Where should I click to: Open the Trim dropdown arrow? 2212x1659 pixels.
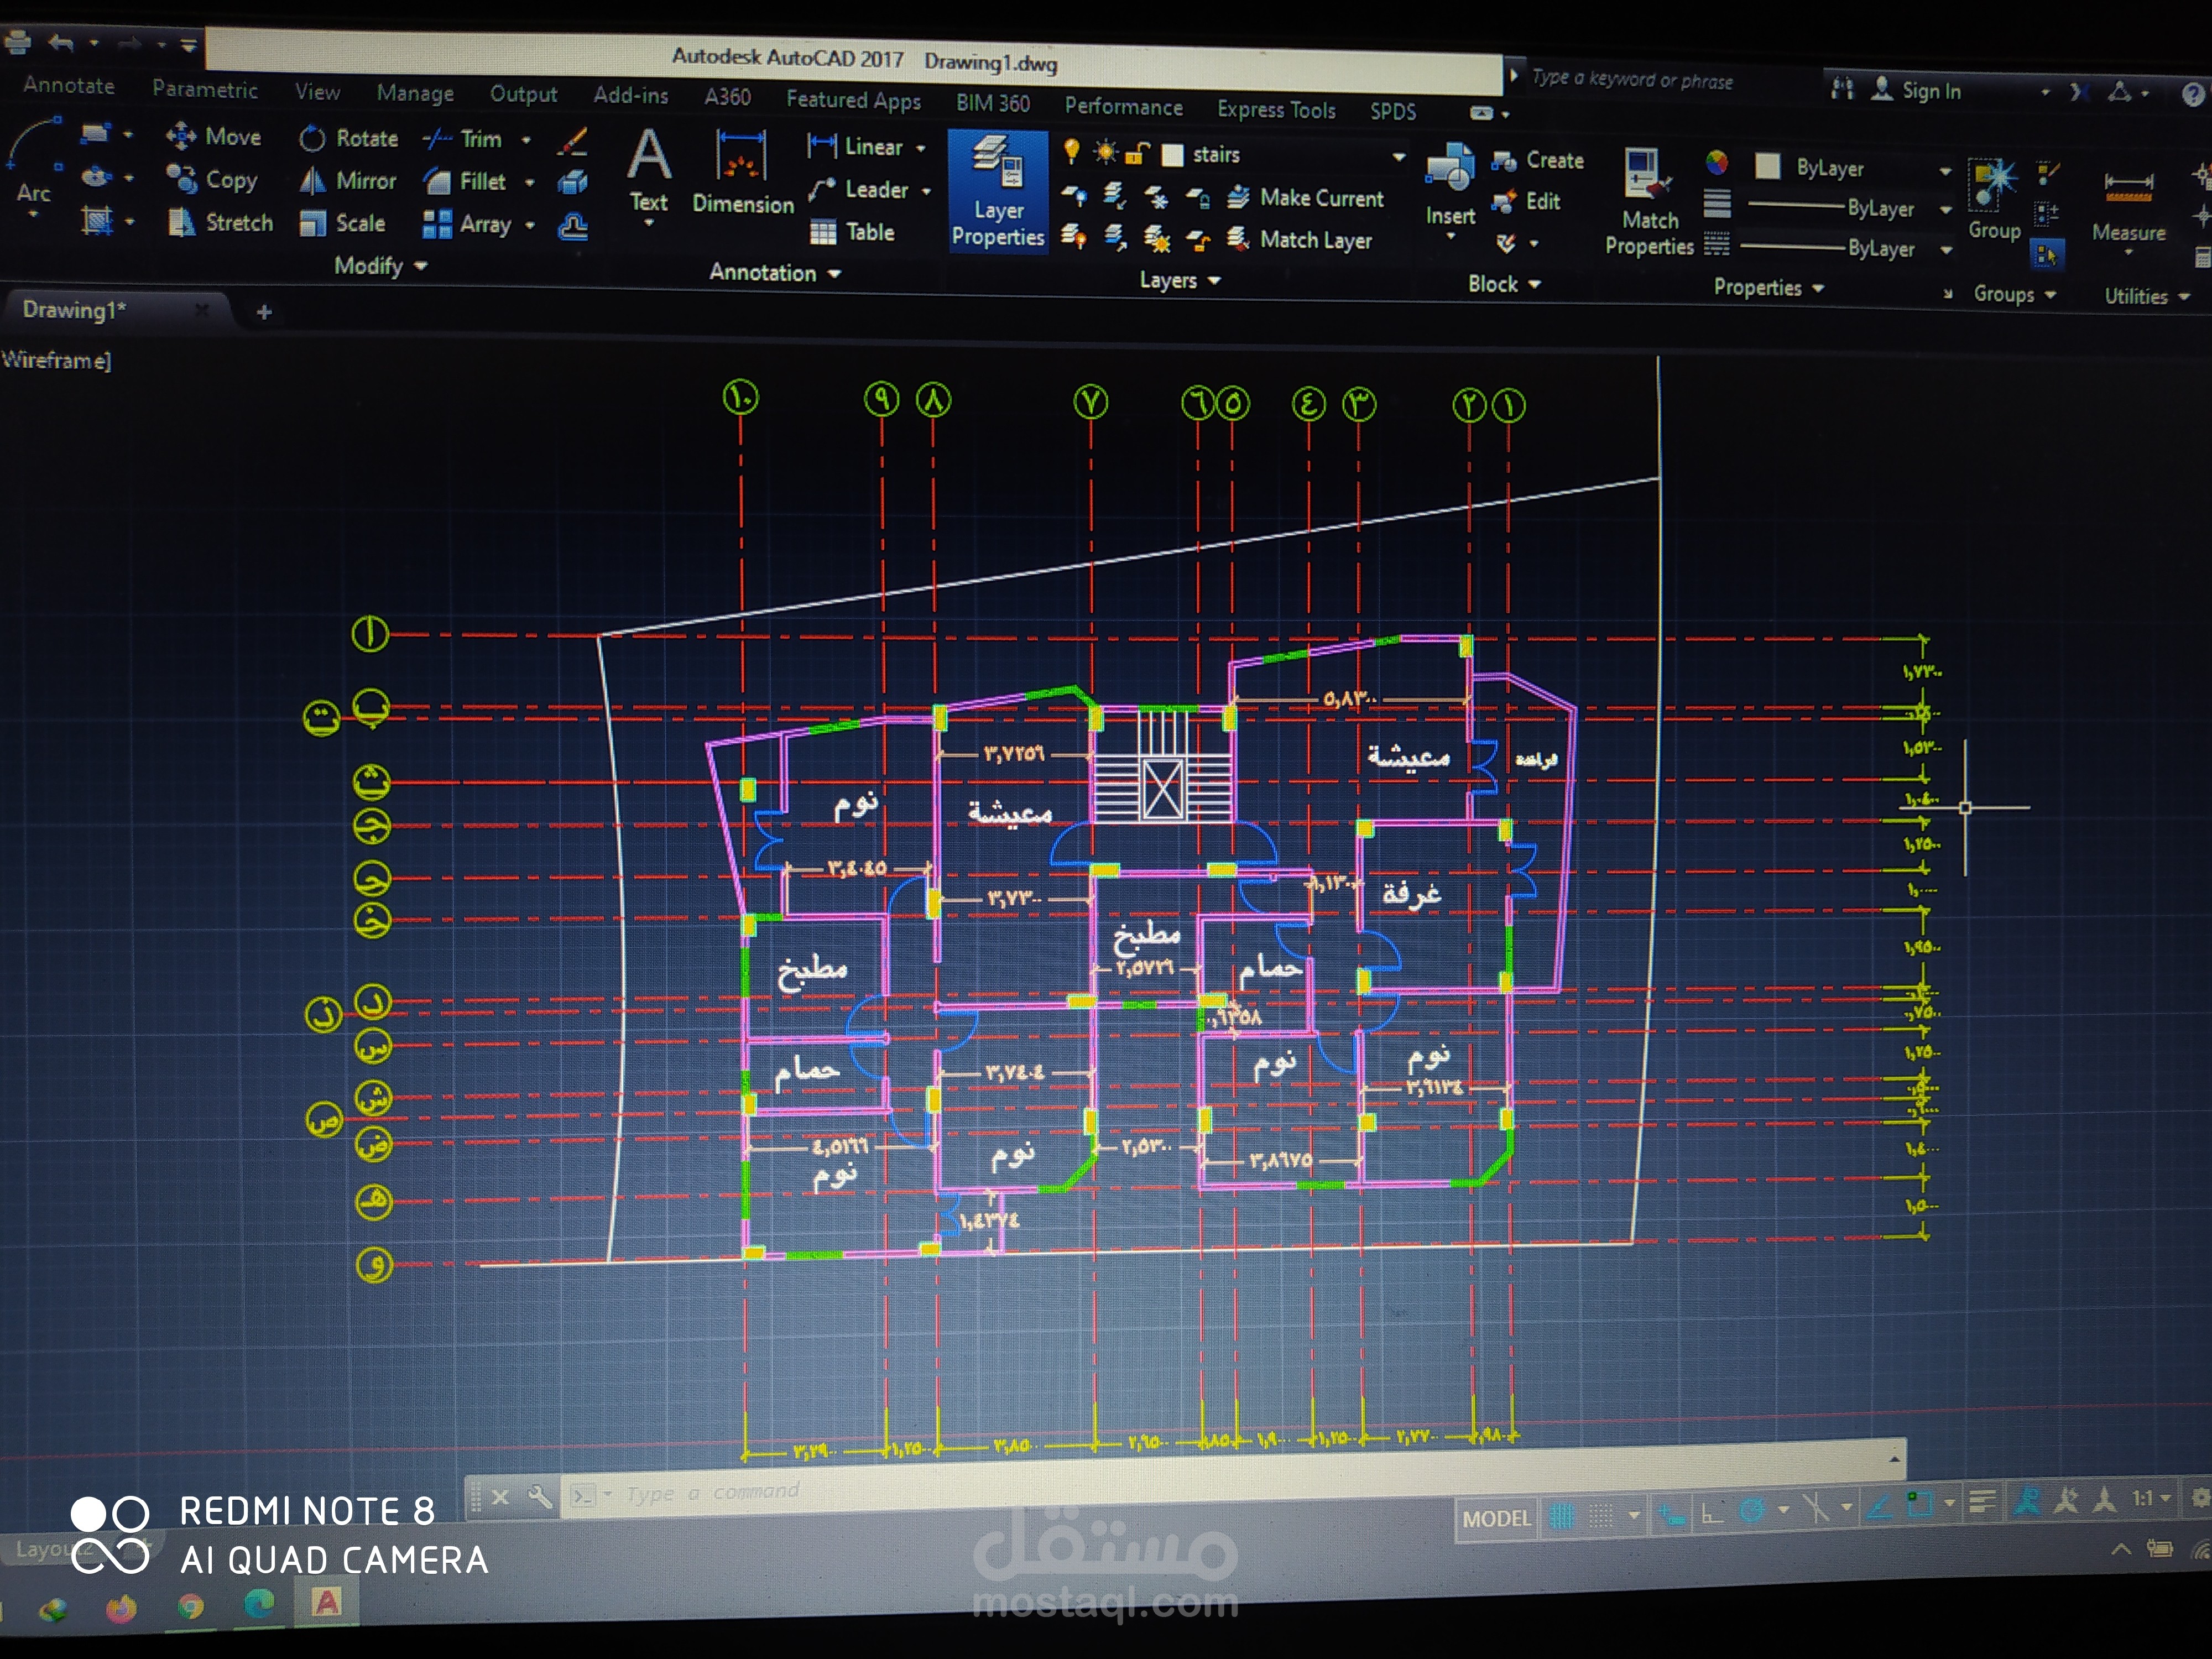tap(527, 141)
